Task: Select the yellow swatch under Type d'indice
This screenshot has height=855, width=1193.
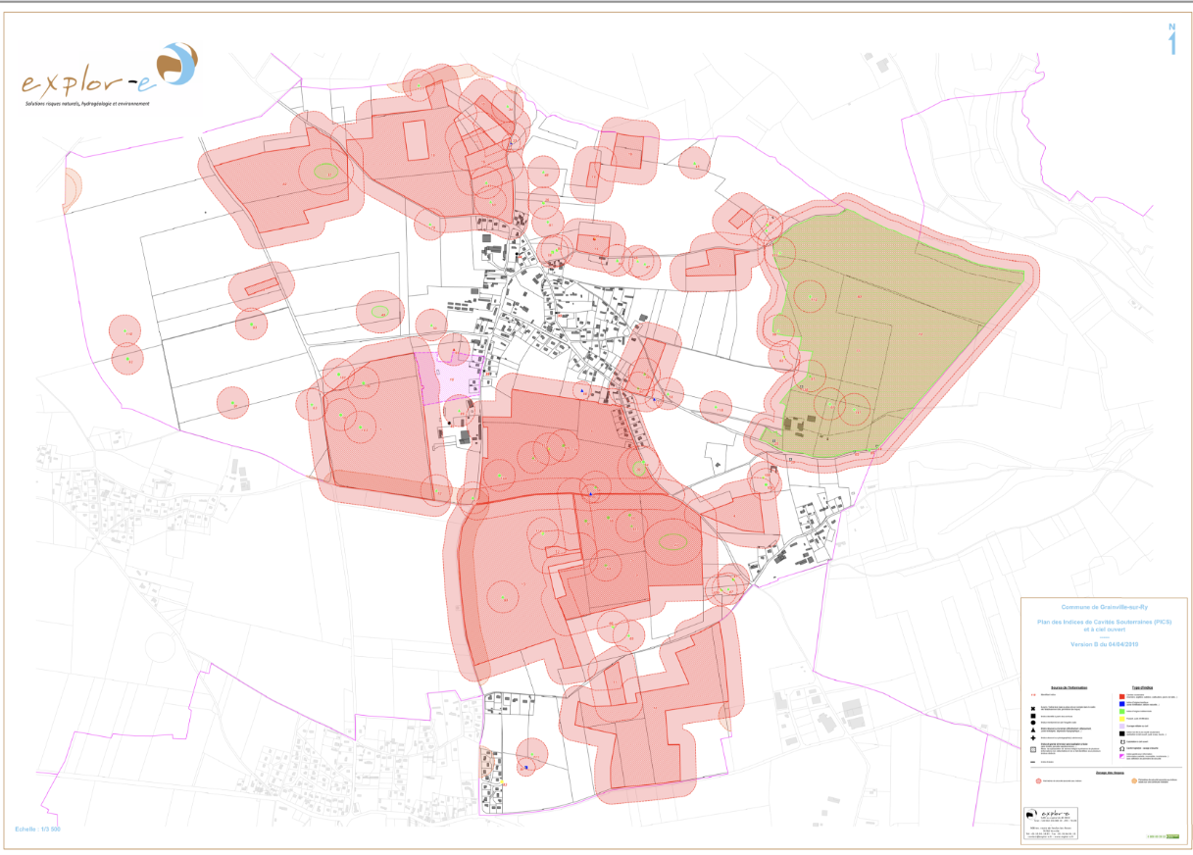Action: (1123, 721)
